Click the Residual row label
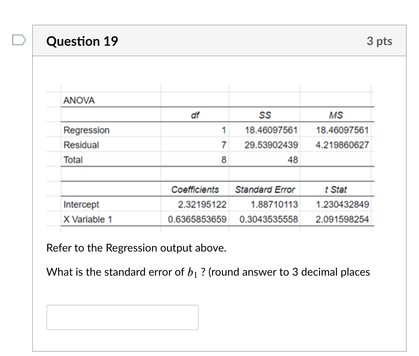 coord(81,145)
